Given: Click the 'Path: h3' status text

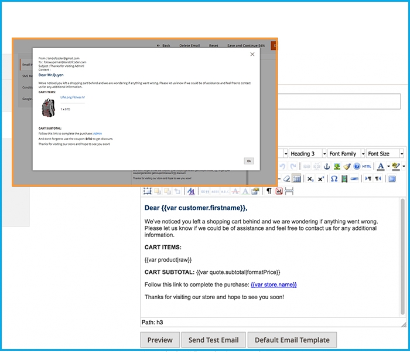Looking at the screenshot, I should click(152, 323).
